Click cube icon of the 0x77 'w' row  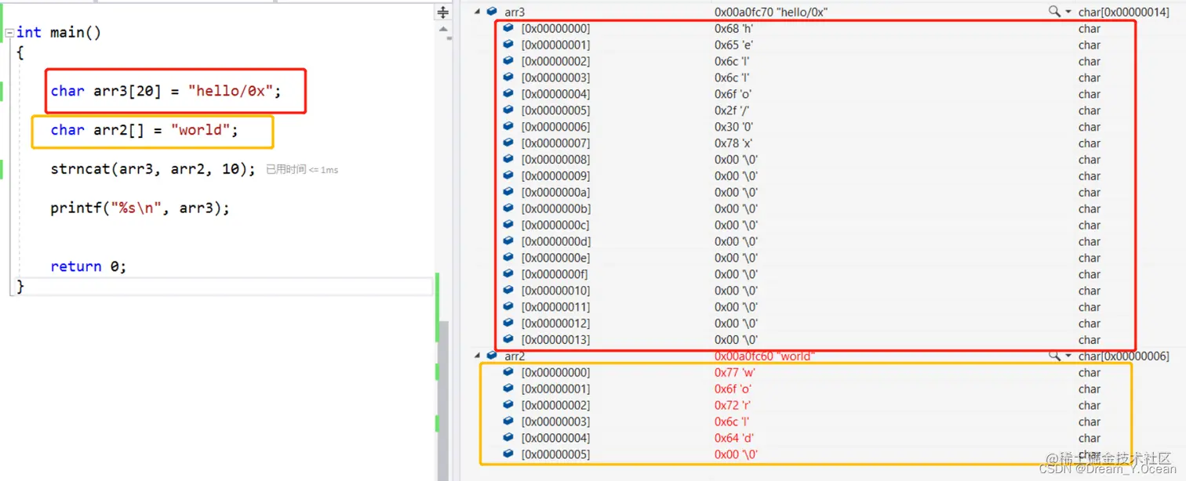click(508, 372)
